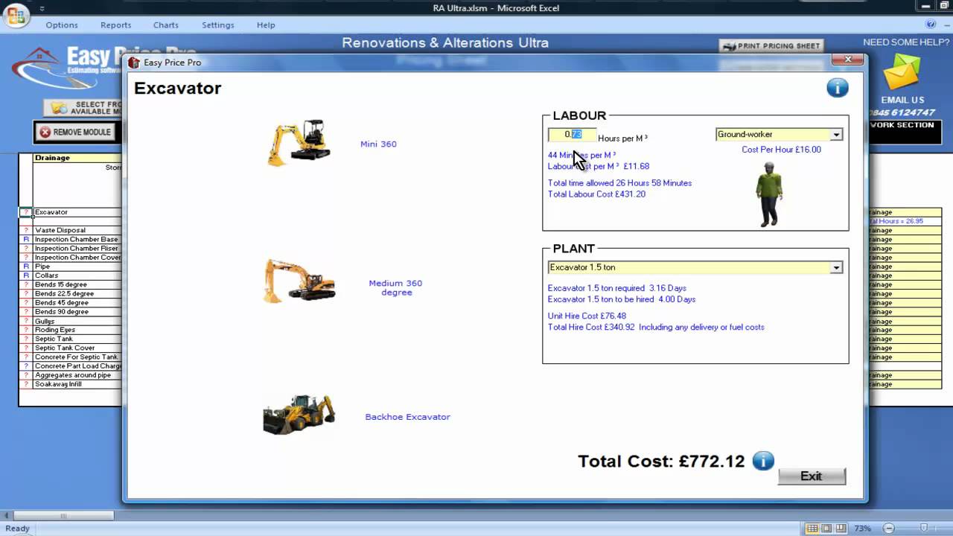Click the question mark beside Excavator row
This screenshot has height=536, width=953.
point(26,212)
